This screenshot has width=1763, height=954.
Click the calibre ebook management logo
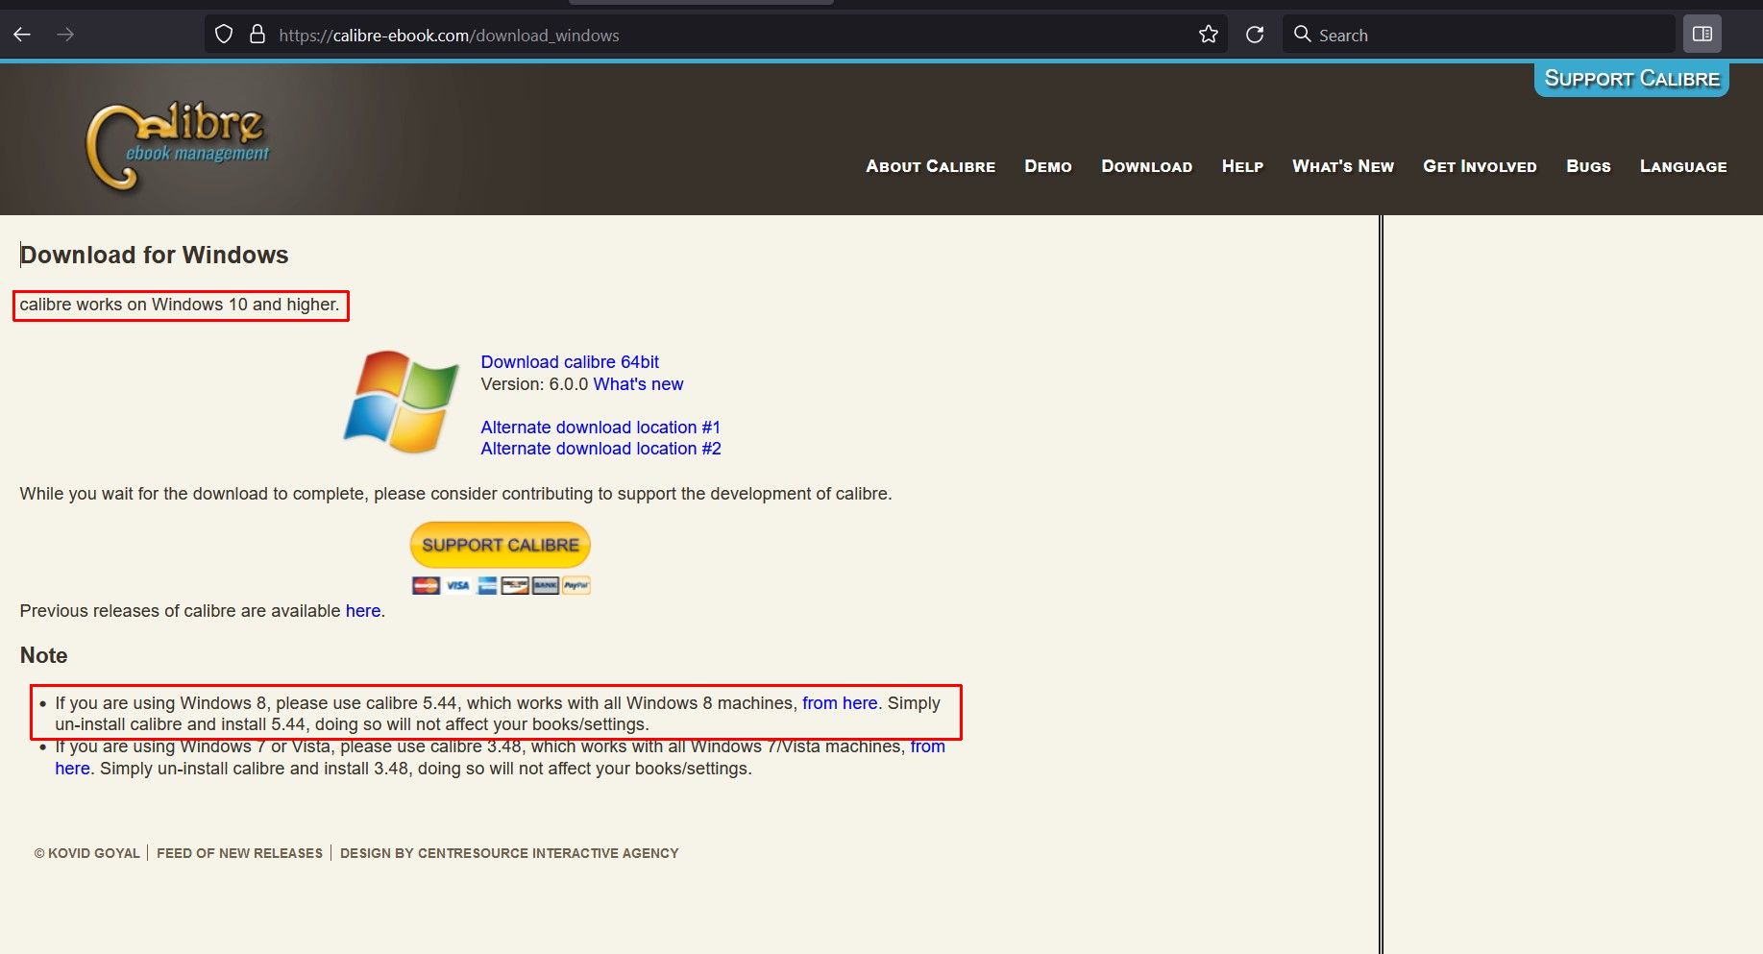click(179, 145)
